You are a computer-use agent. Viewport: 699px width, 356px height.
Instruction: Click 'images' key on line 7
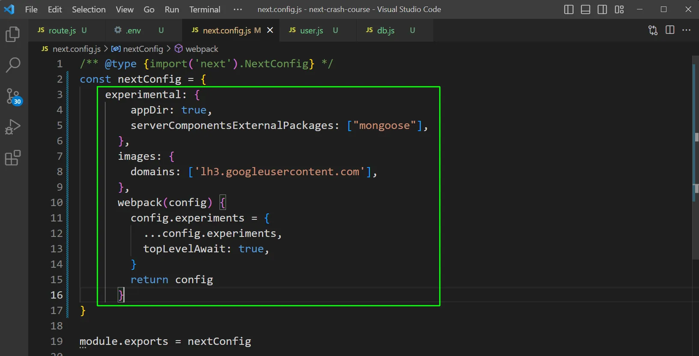[x=137, y=156]
